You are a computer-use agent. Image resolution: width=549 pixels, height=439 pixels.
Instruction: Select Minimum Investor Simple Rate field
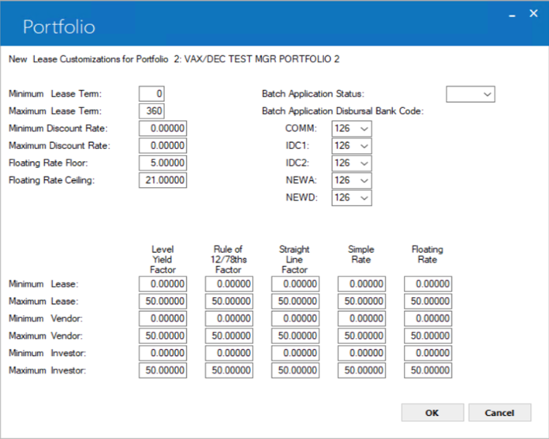[x=362, y=353]
